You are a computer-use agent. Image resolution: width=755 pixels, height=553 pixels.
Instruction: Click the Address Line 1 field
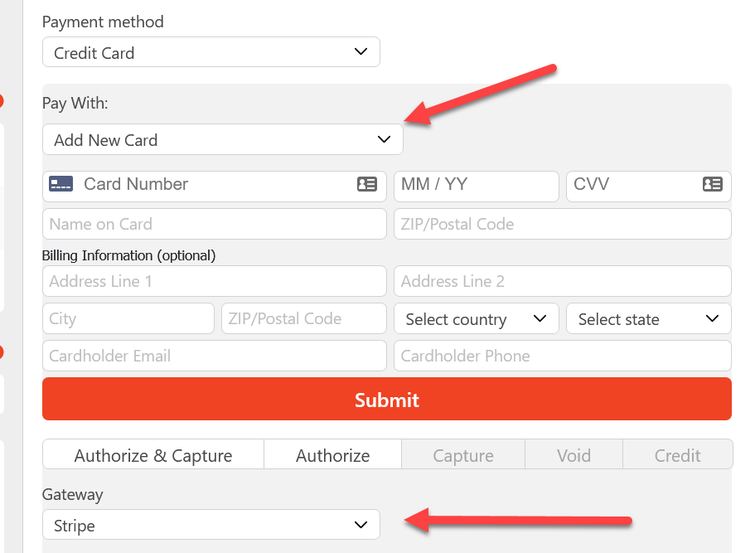pos(215,281)
